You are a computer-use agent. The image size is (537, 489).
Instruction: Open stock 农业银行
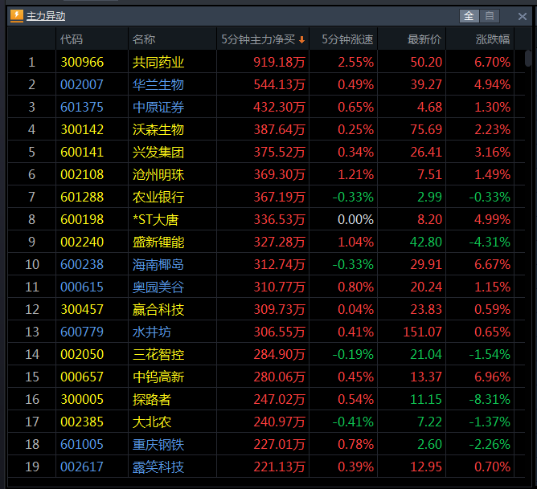(x=158, y=198)
